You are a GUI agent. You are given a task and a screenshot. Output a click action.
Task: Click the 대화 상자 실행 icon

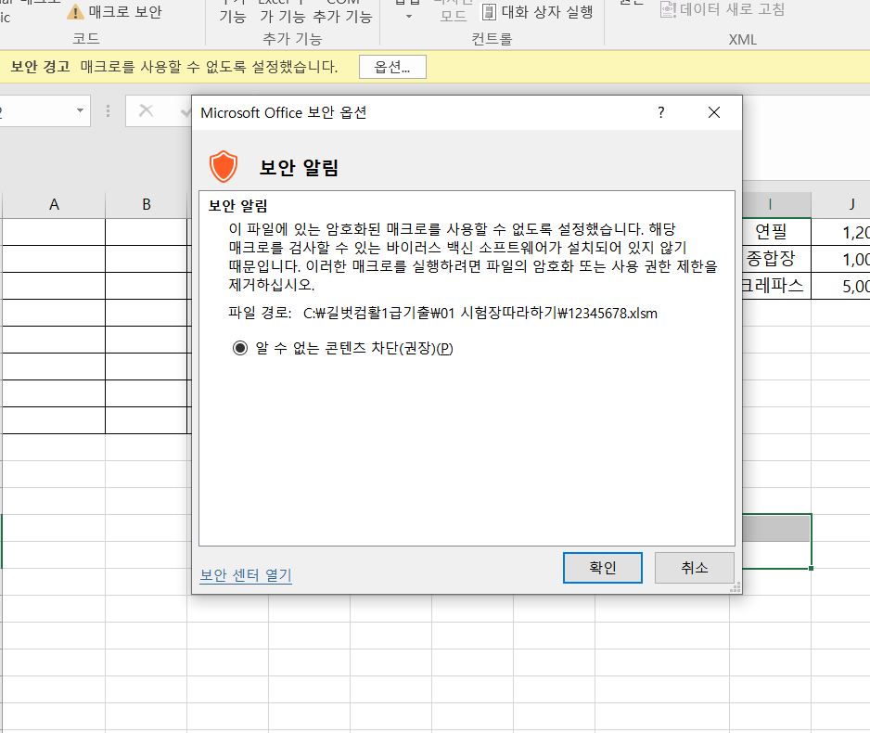pos(489,12)
